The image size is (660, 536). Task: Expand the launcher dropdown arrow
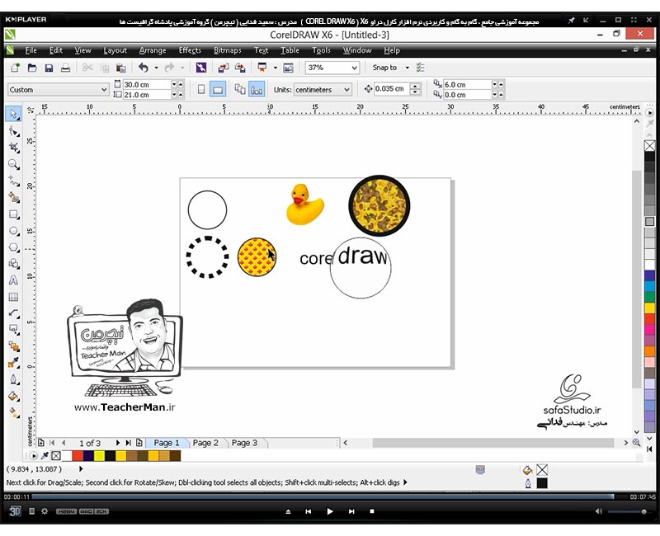click(276, 68)
